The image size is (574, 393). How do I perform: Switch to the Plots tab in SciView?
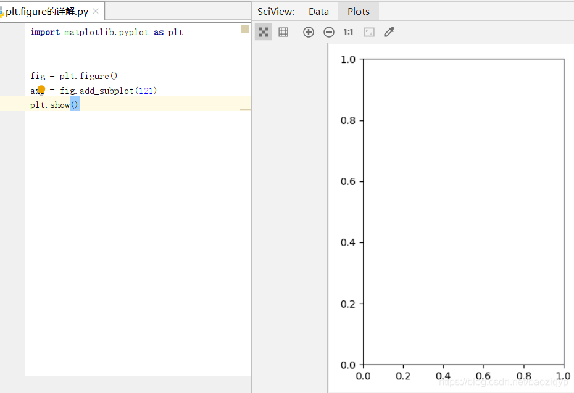coord(358,10)
